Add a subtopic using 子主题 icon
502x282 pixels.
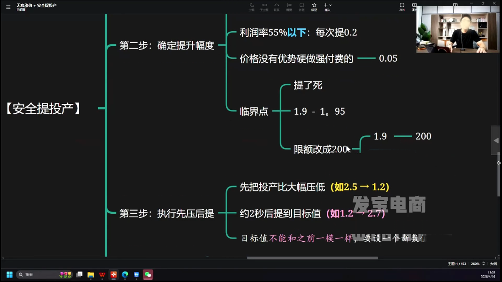pyautogui.click(x=264, y=6)
